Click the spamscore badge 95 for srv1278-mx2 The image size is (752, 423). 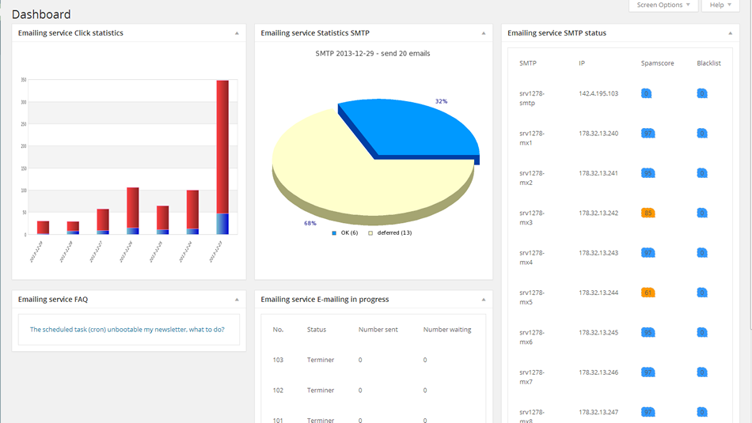click(648, 173)
